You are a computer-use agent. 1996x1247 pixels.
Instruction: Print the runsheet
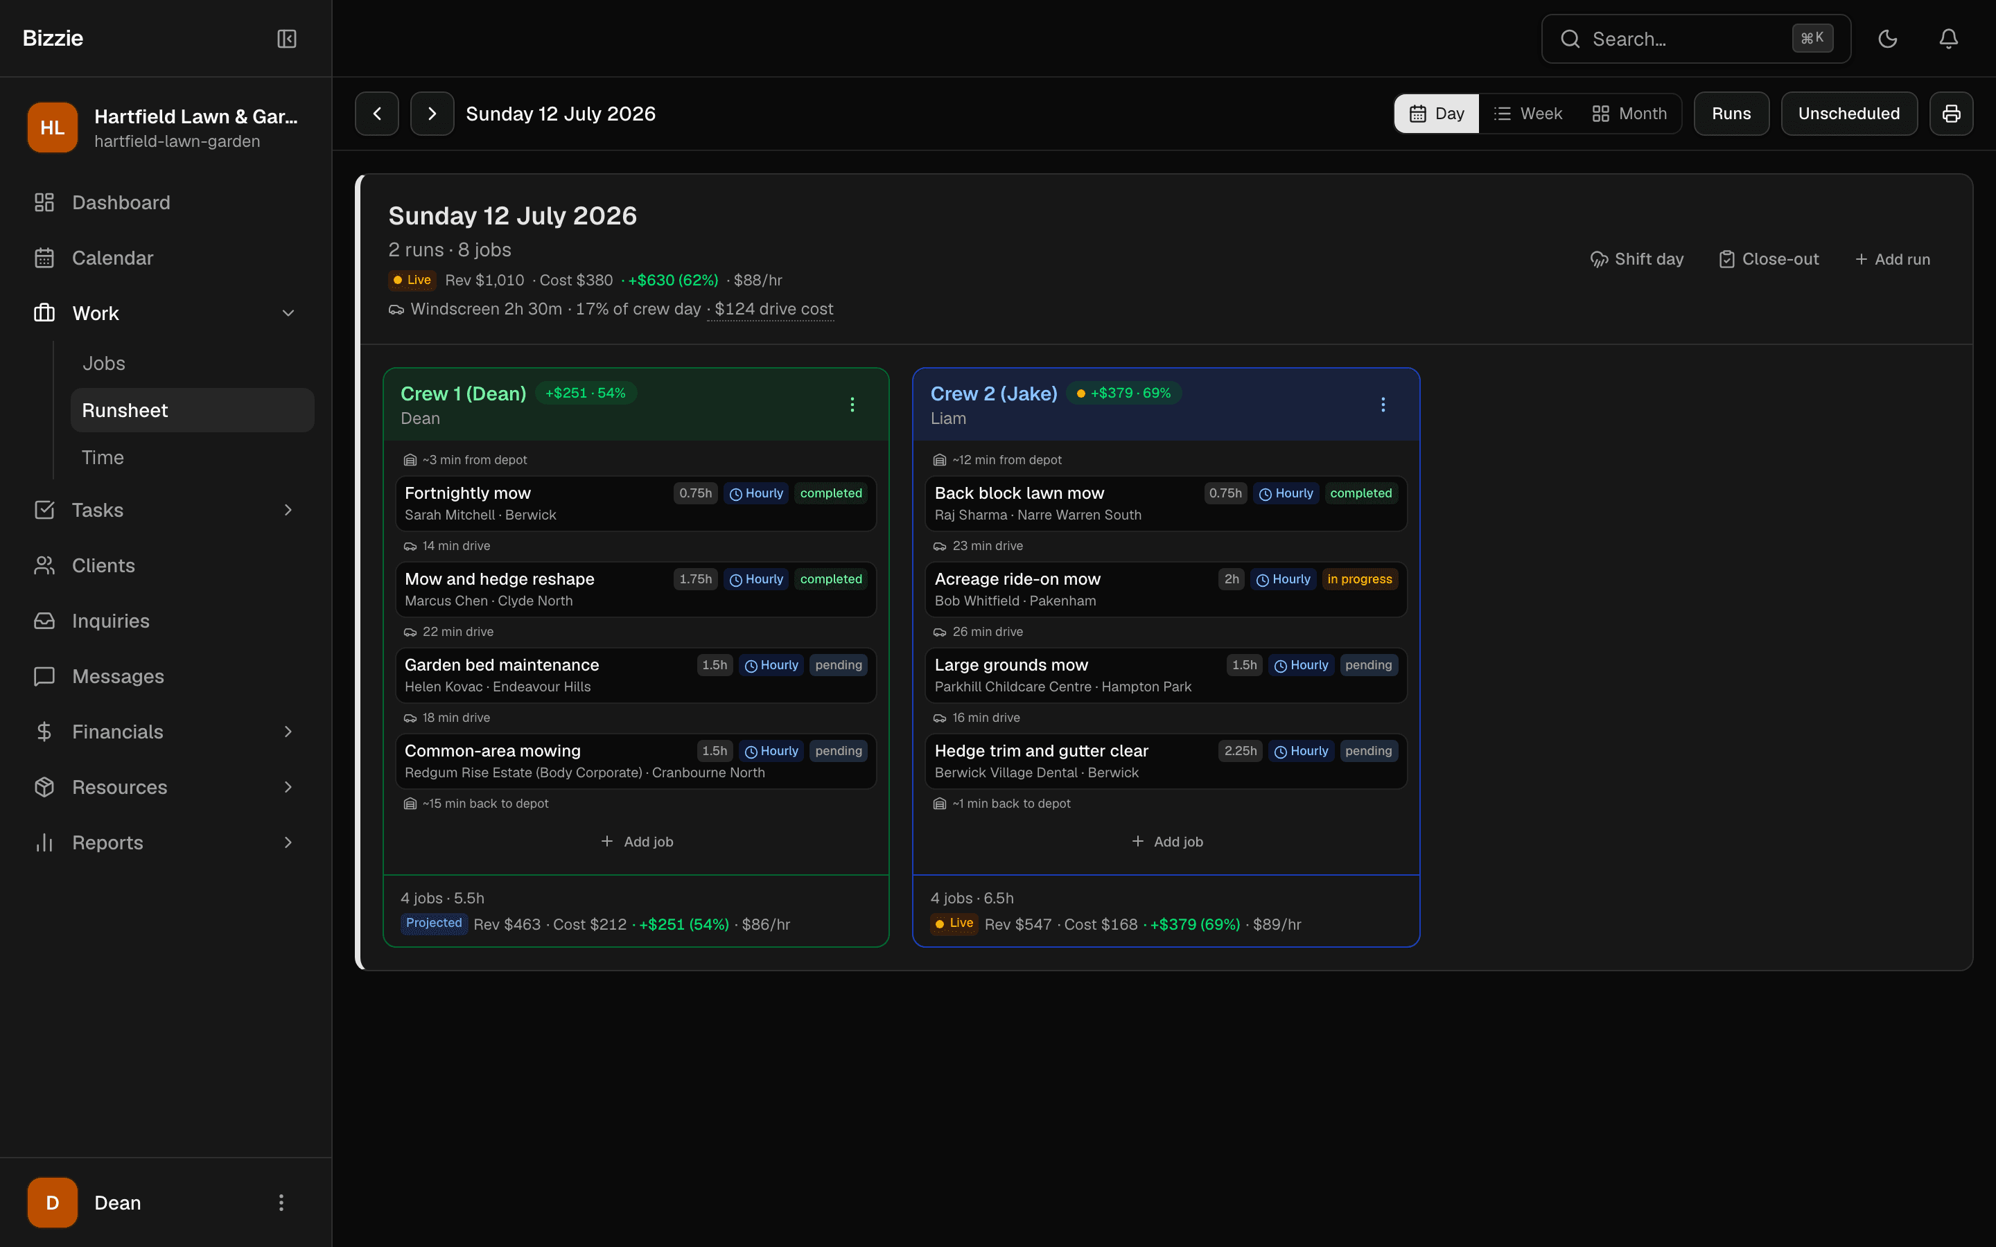click(1951, 114)
